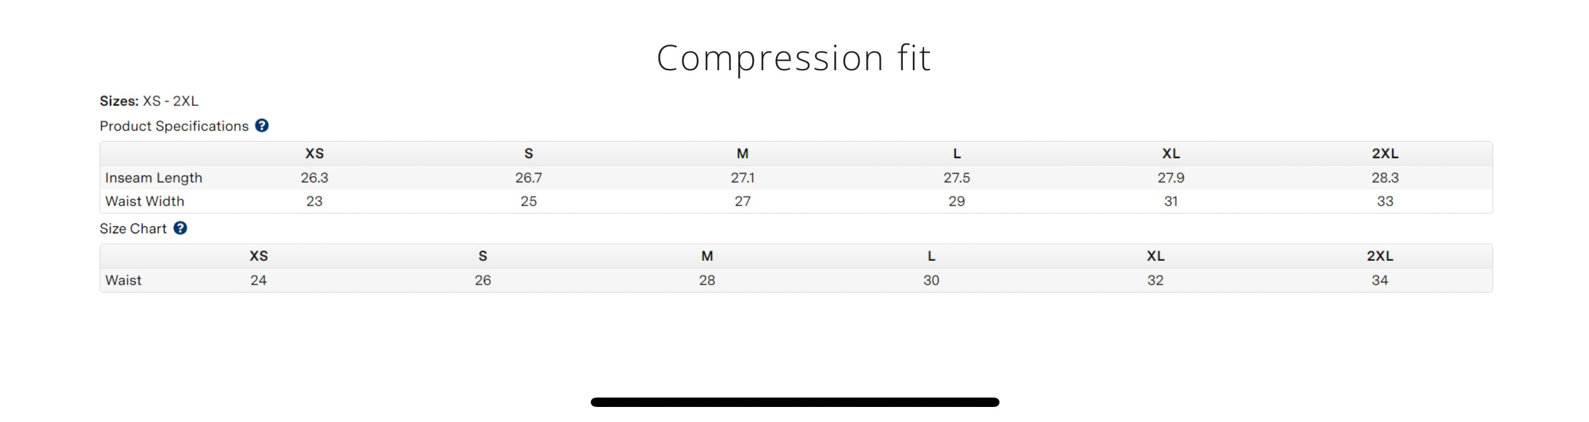1589x422 pixels.
Task: Click the 2XL header in Product Specifications table
Action: [1384, 154]
